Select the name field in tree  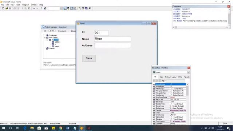[57, 46]
